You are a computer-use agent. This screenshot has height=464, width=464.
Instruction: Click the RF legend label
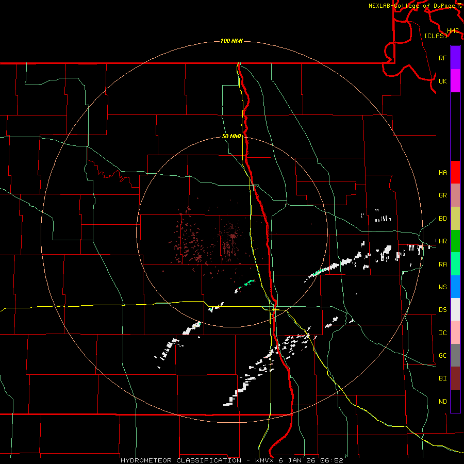click(442, 58)
